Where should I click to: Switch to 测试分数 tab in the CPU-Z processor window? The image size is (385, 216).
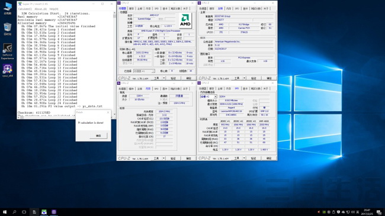tap(175, 9)
